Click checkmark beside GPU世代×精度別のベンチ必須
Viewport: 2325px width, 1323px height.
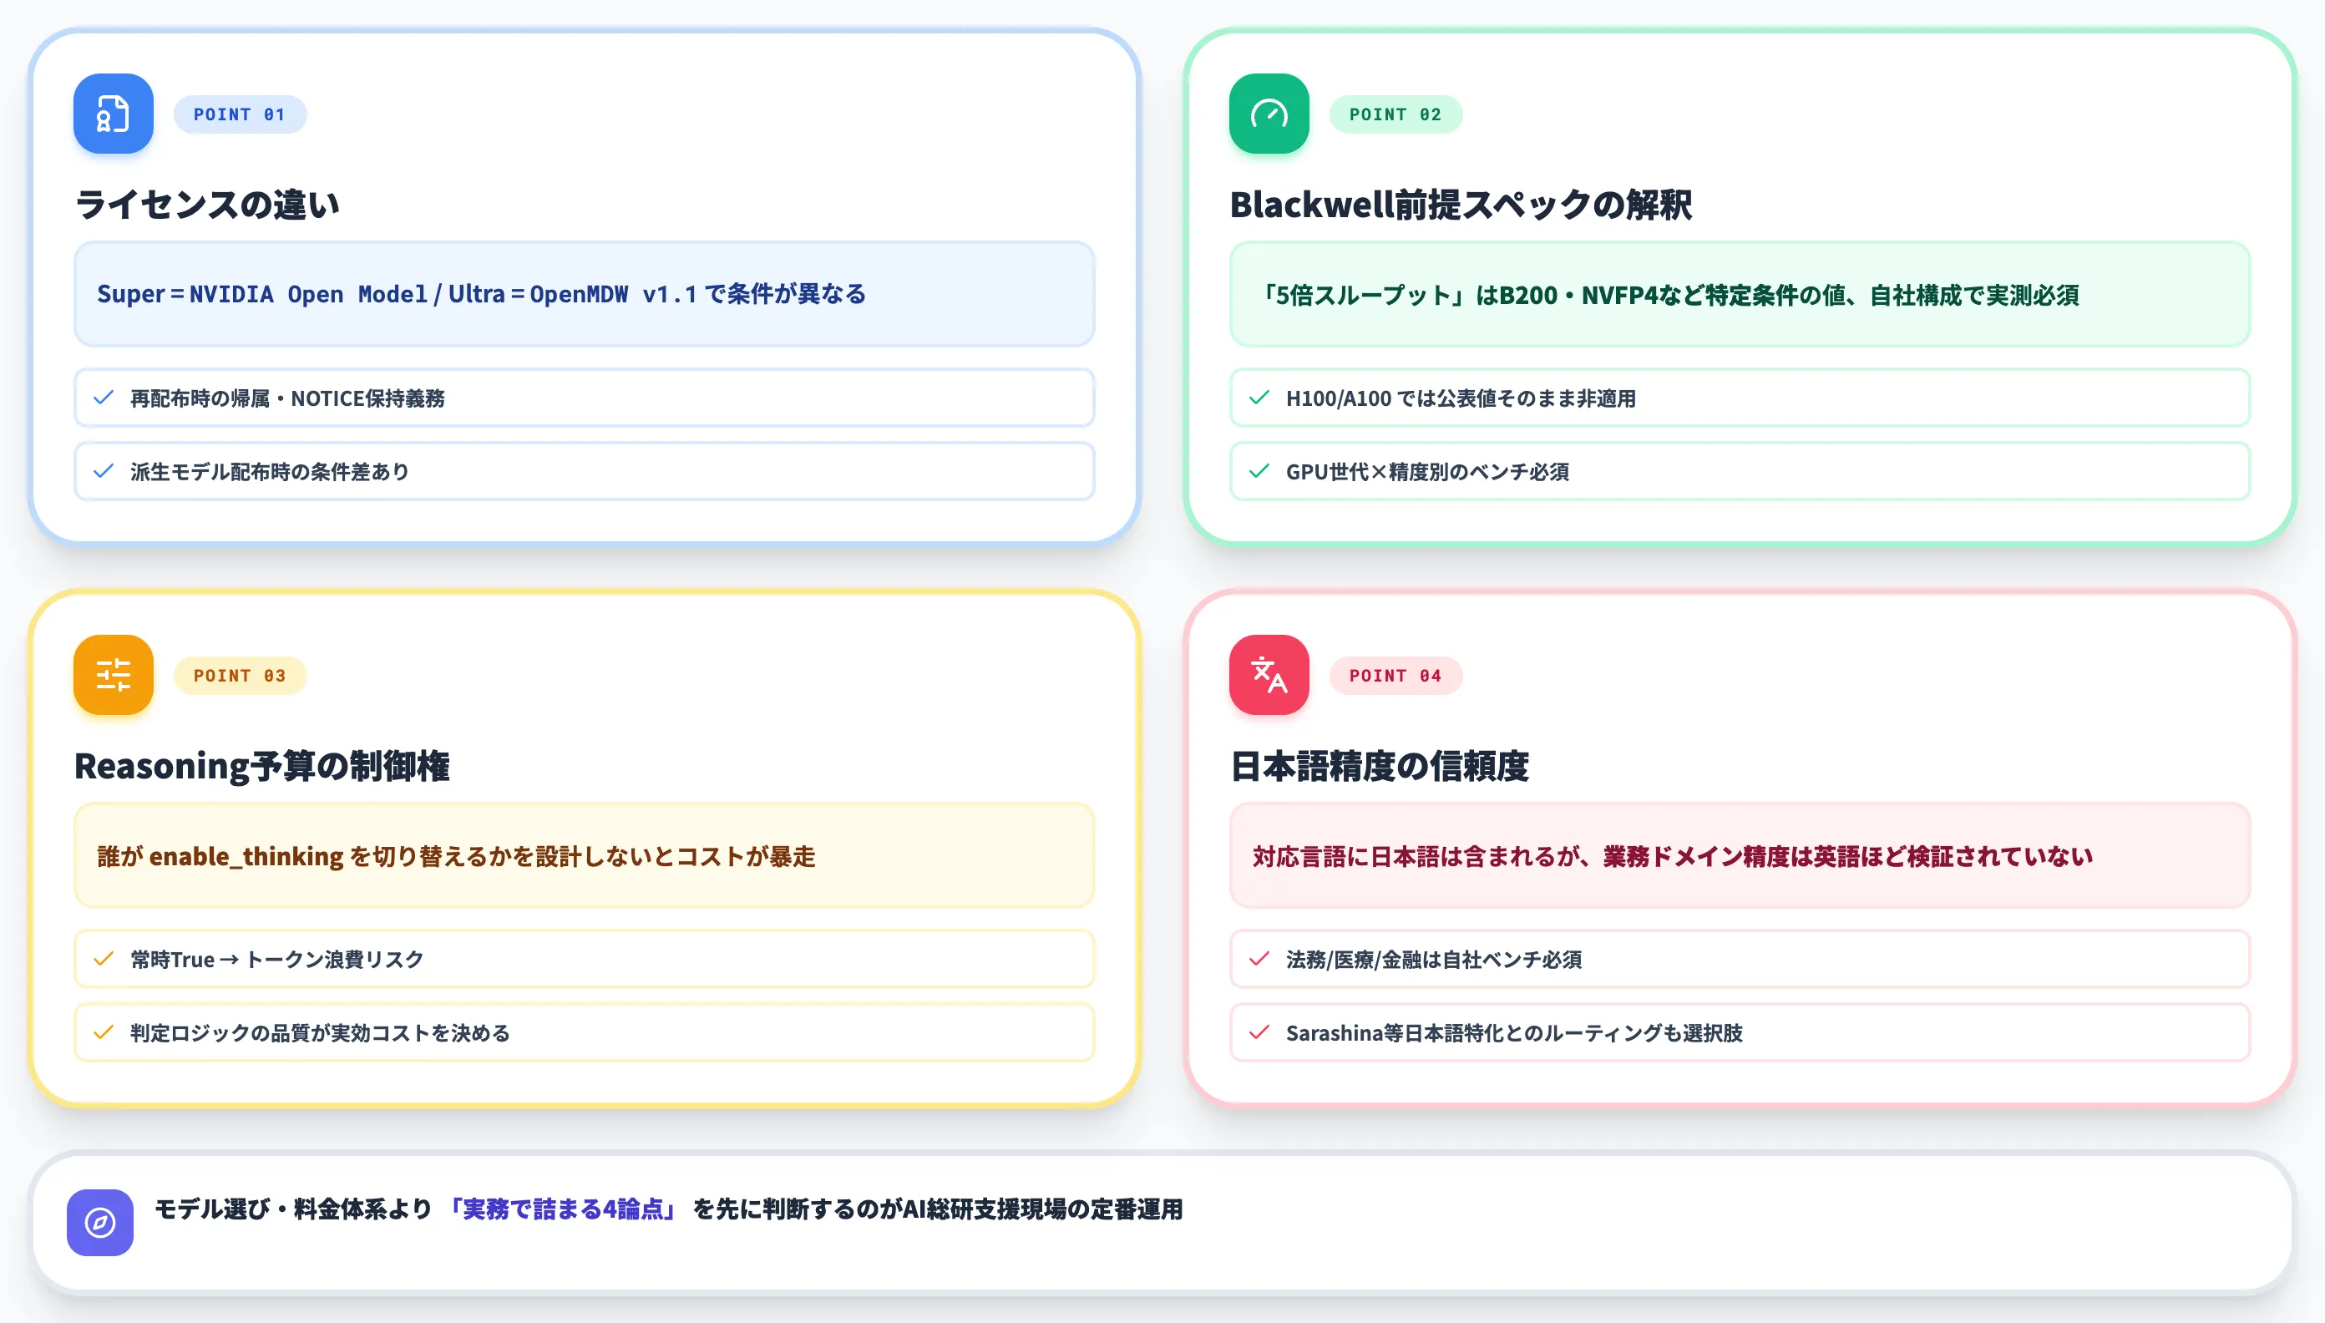(1259, 471)
